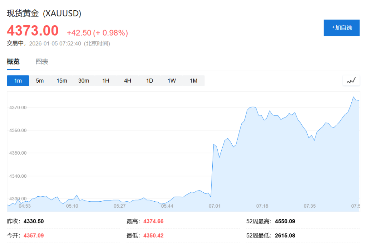Add XAUUSD to watchlist with 加自选 button

coord(341,28)
